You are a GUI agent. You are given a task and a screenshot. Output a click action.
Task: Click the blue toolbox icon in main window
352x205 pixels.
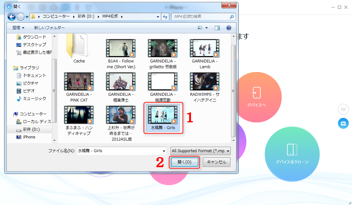coord(343,123)
